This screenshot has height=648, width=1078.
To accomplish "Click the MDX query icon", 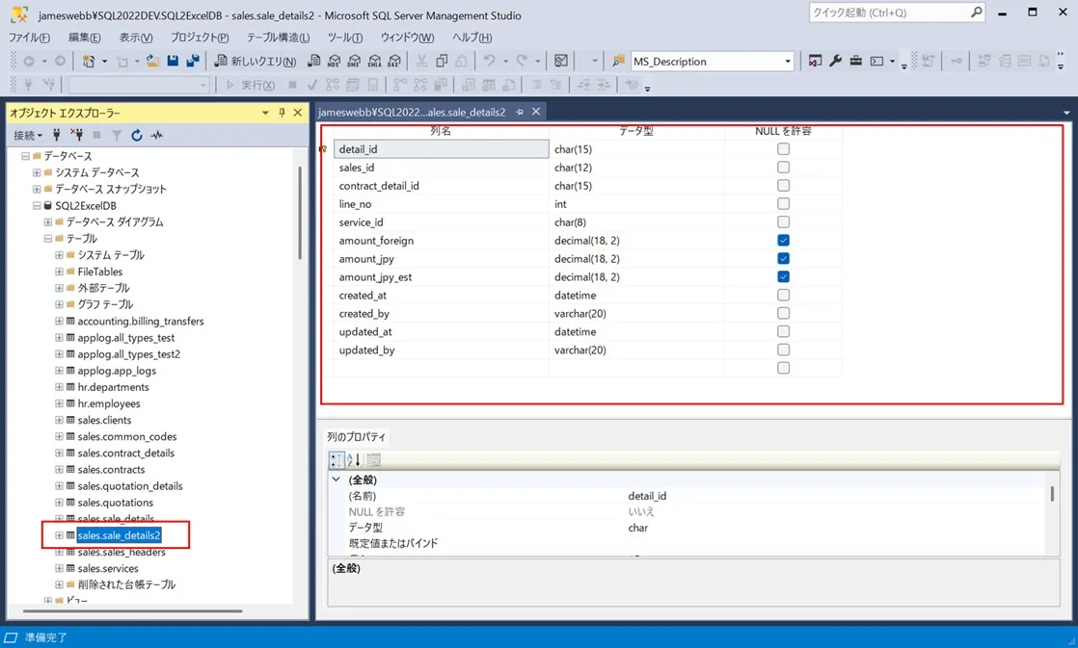I will click(334, 61).
